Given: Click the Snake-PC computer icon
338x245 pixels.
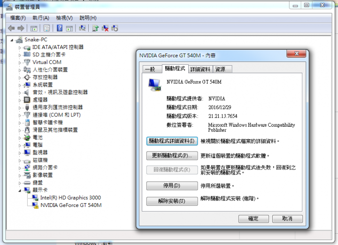Looking at the screenshot, I should coord(19,39).
